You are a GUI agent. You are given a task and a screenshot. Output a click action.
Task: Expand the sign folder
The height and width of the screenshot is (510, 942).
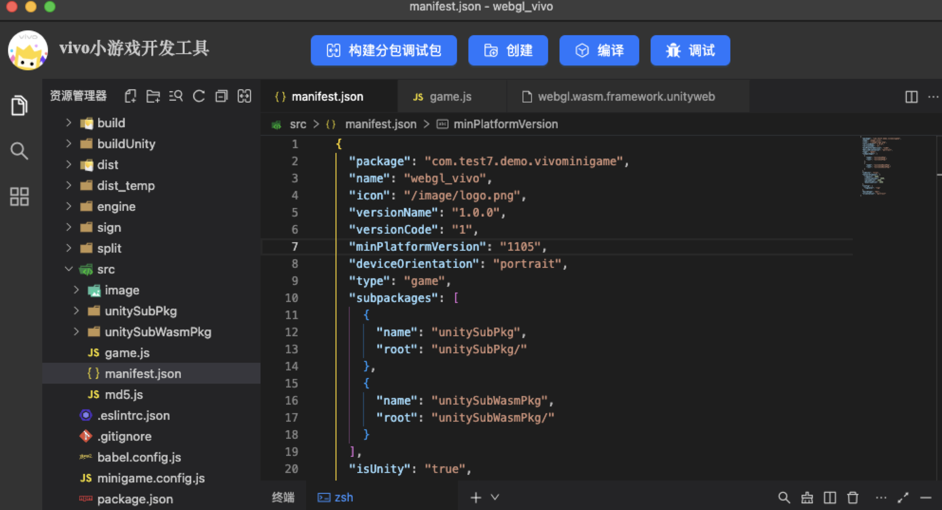pos(151,227)
